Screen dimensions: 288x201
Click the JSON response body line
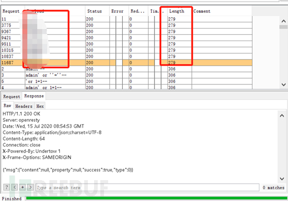[68, 170]
